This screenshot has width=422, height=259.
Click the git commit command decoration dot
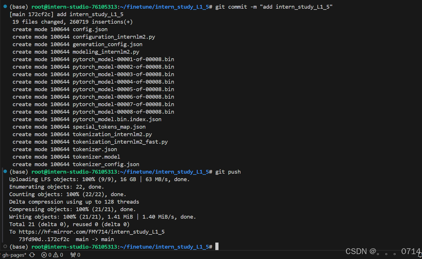click(x=5, y=6)
